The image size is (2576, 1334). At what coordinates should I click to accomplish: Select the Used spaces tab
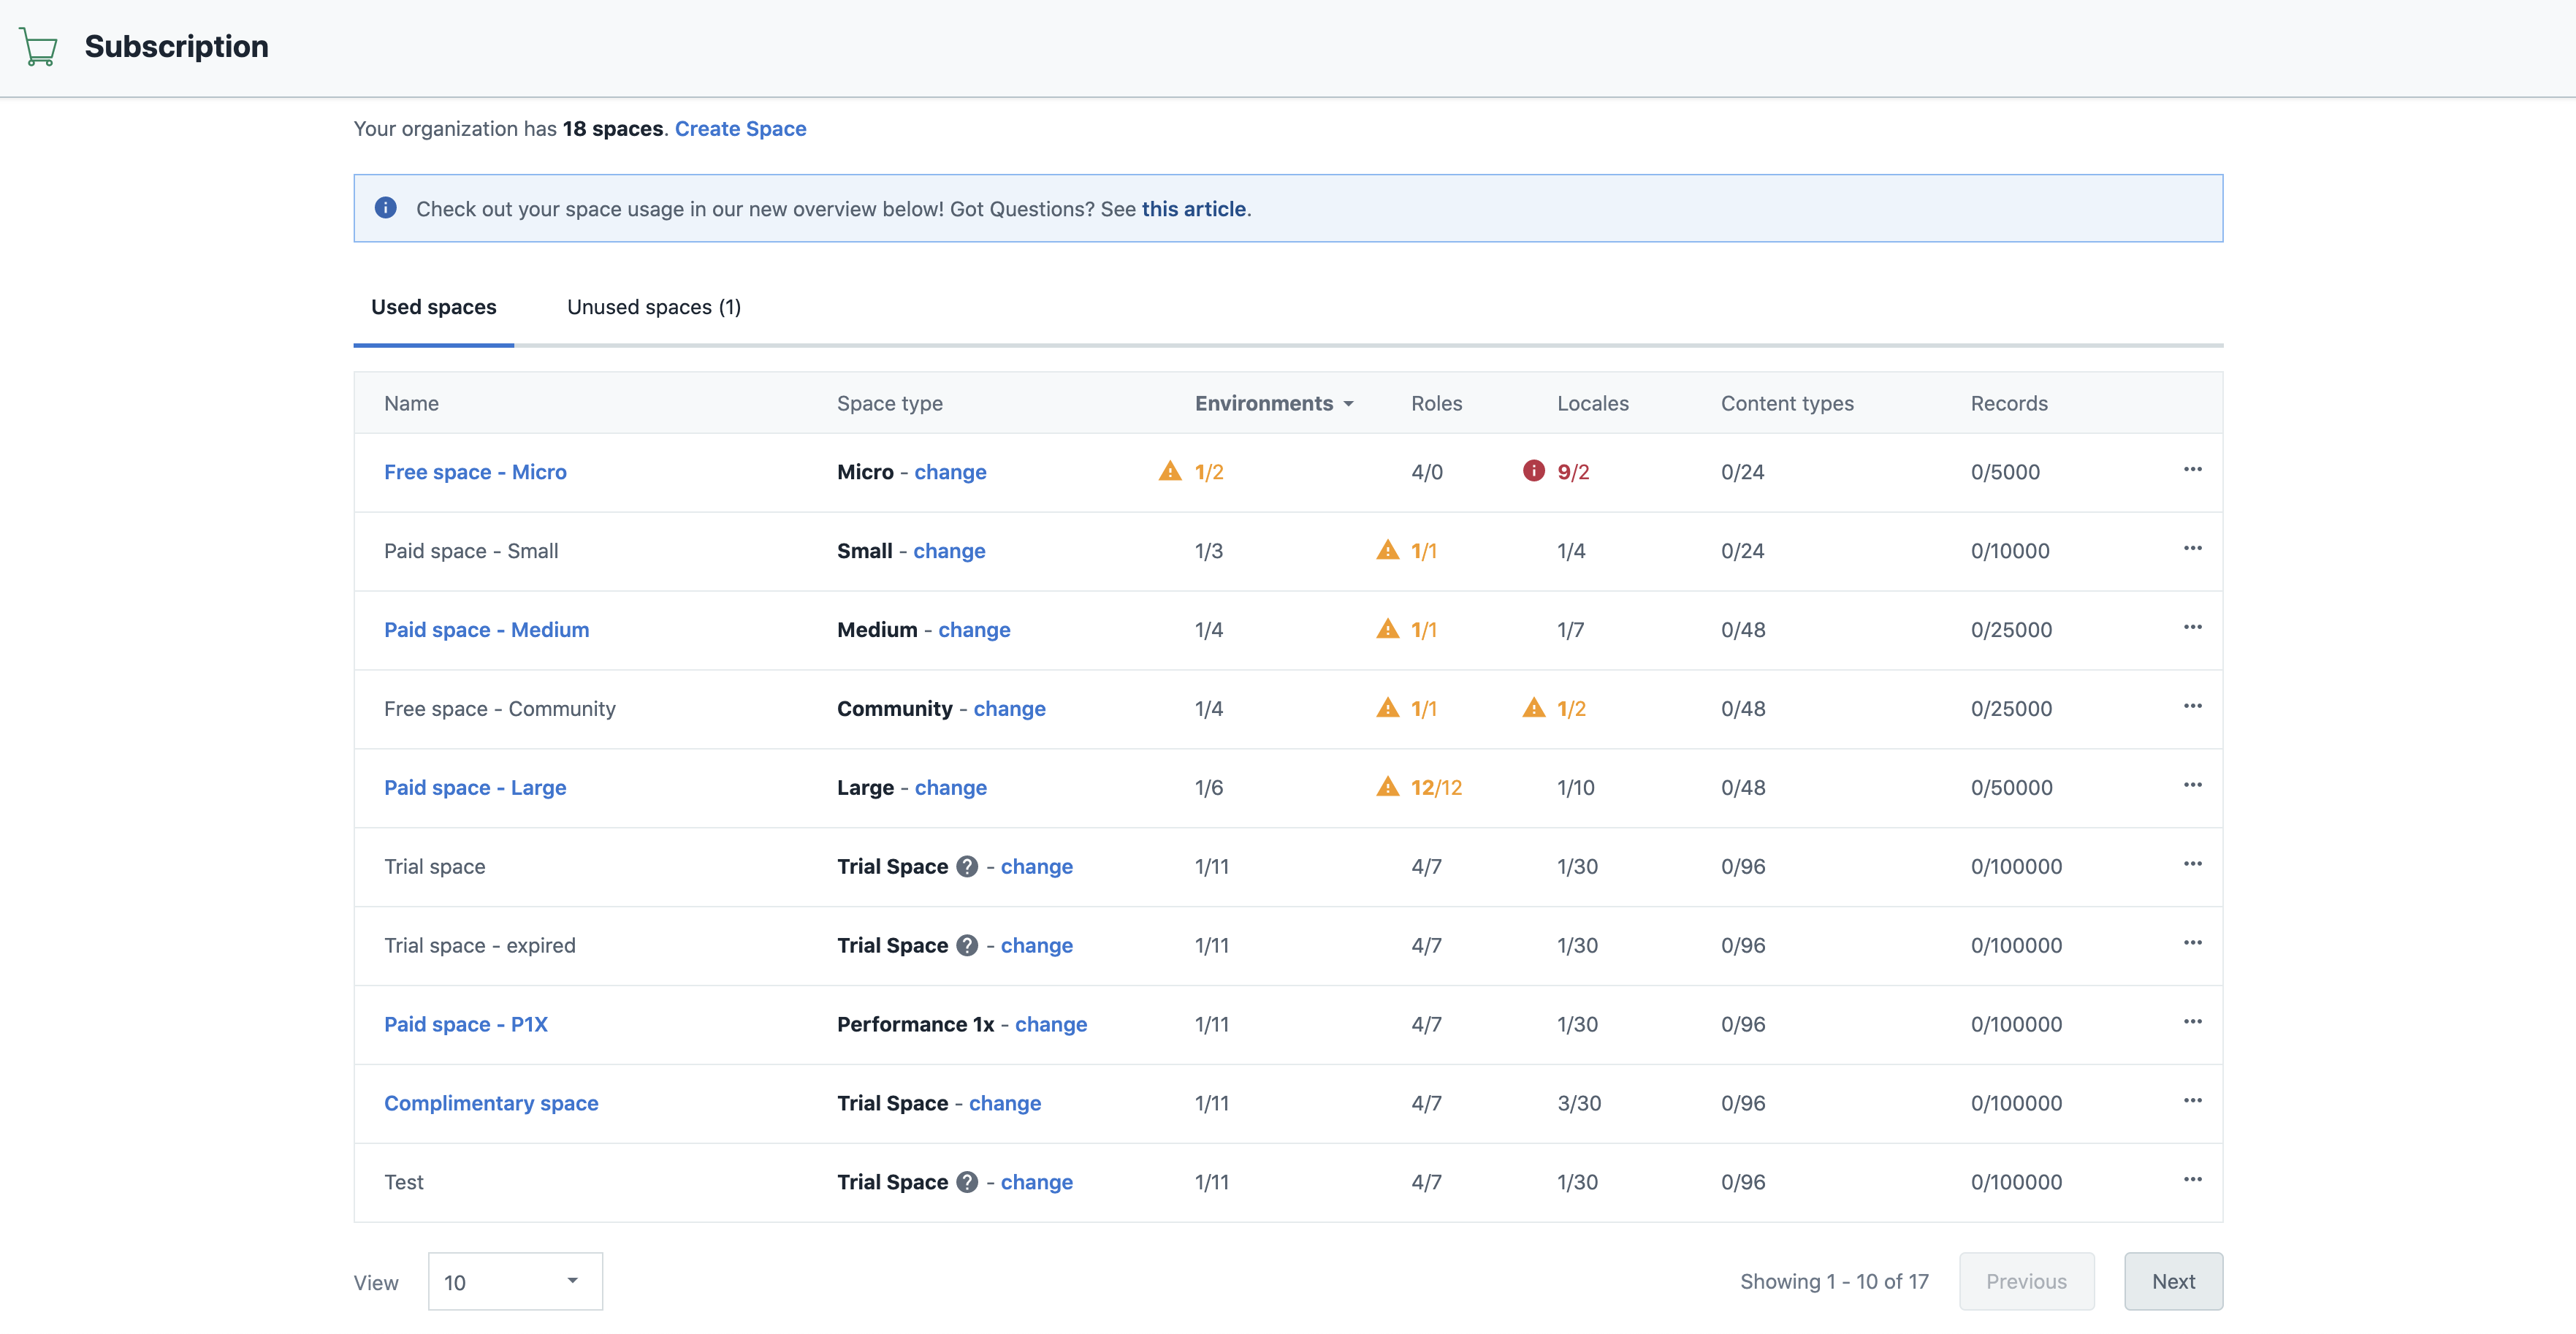click(433, 307)
